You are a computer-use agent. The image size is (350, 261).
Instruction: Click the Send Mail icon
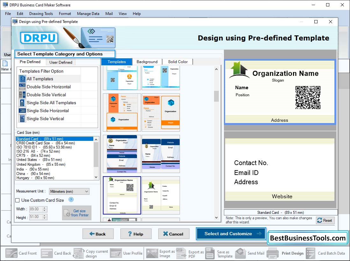tap(241, 253)
